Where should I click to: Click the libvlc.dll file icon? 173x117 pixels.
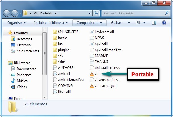55,92
